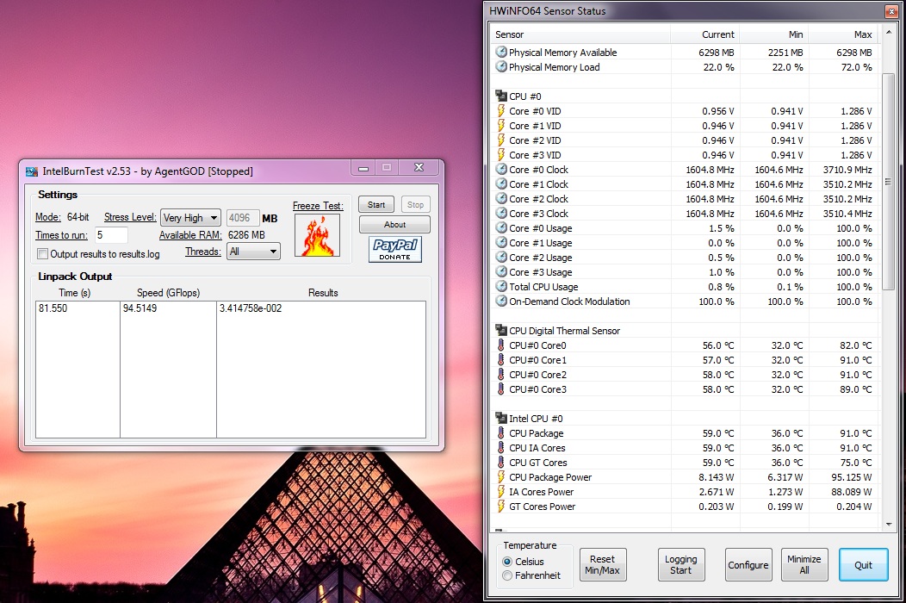
Task: Click the Freeze Test flame icon
Action: (317, 236)
